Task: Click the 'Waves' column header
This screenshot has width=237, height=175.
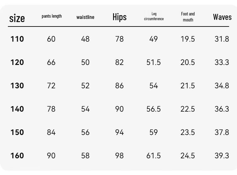Action: 222,17
